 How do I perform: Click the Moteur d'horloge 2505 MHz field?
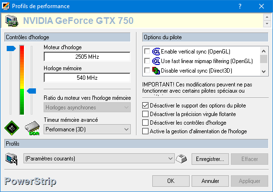tap(87, 56)
